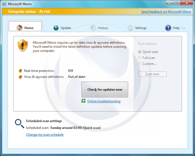
Task: Click the shield icon beside Real-time protection
Action: pyautogui.click(x=20, y=71)
